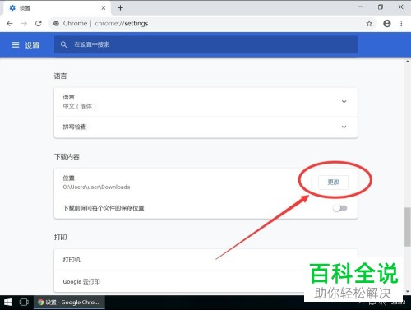411x310 pixels.
Task: Close the settings tab
Action: 104,8
